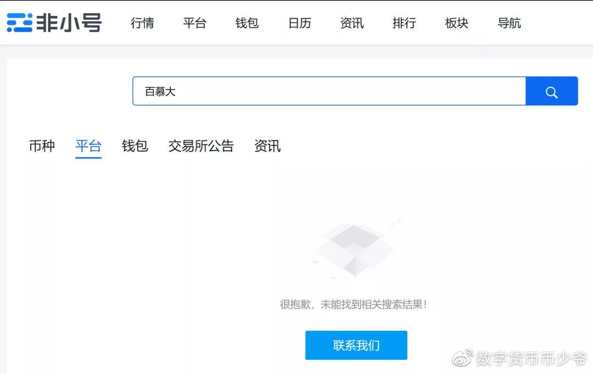Switch to the 资讯 search results tab

click(267, 146)
